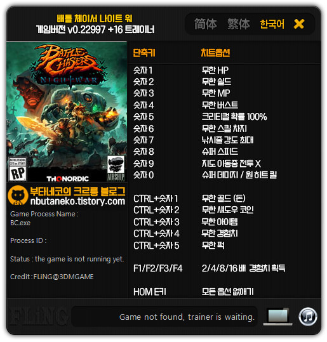Toggle 무한 골드 (돈) cheat
Viewport: 327px width, 342px height.
tap(224, 198)
